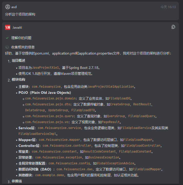
Task: Click FileUploadMapper in the Mapper层 line
Action: 138,140
